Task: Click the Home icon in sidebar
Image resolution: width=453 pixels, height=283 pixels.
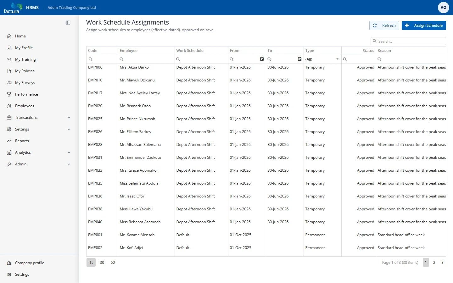Action: coord(9,36)
